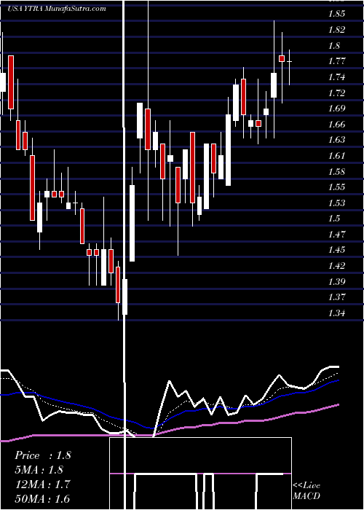Click the 1.82 price axis label
This screenshot has height=510, width=364.
point(336,30)
